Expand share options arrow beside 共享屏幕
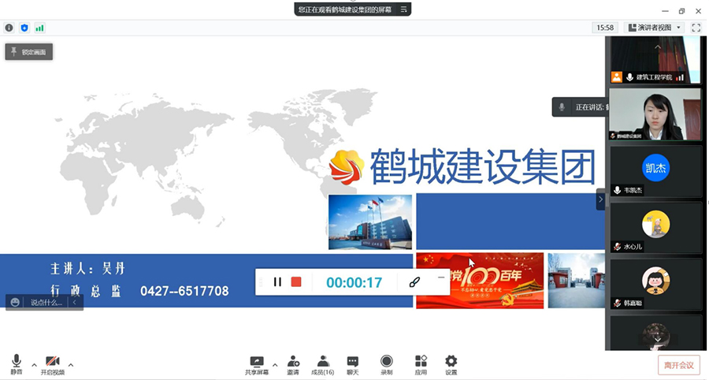This screenshot has height=380, width=709. (275, 365)
